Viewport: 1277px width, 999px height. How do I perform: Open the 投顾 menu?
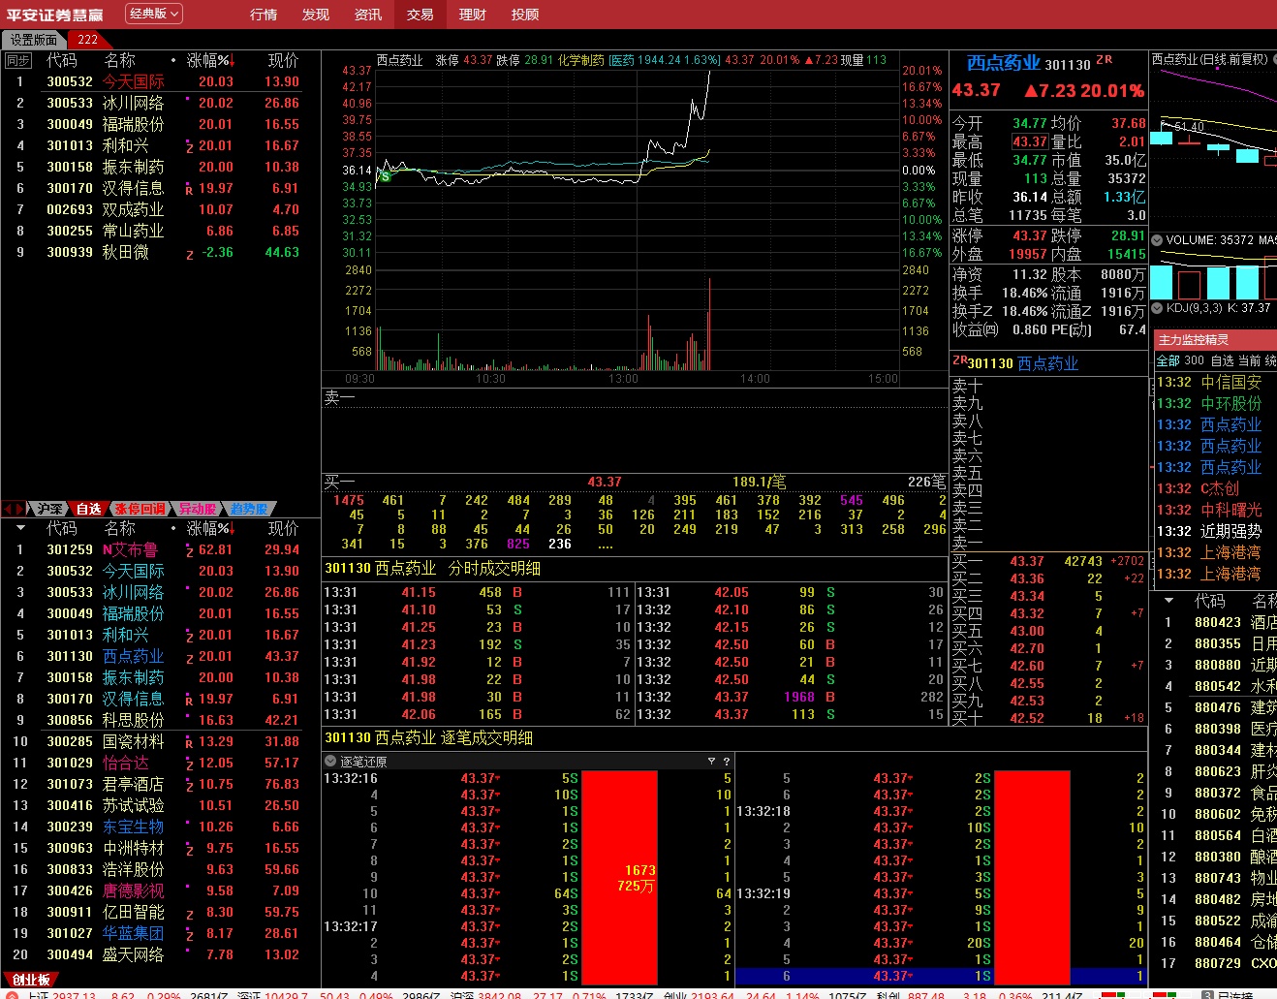[525, 15]
